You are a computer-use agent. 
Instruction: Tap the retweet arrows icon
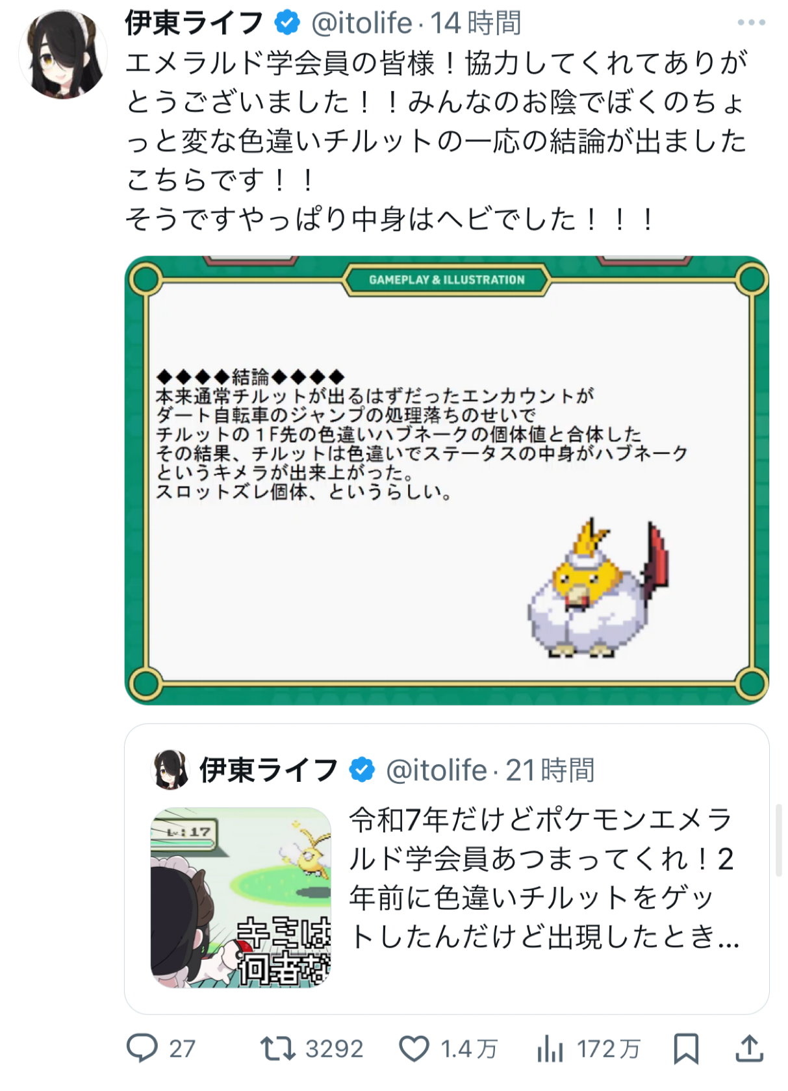coord(277,1048)
